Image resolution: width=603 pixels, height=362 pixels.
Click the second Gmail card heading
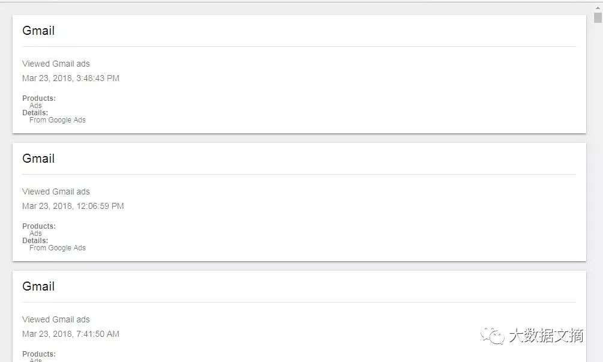(38, 158)
